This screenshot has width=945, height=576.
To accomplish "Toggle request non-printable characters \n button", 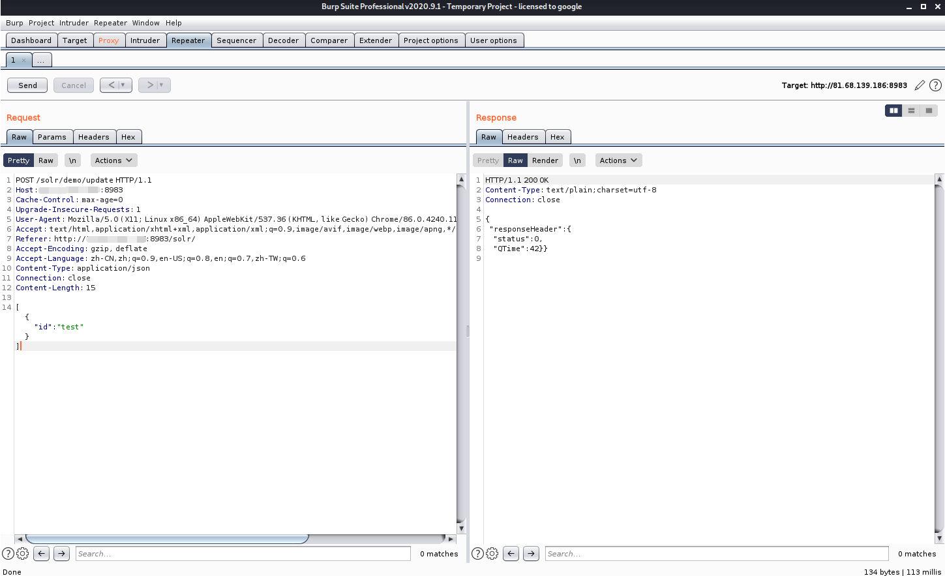I will click(x=72, y=160).
